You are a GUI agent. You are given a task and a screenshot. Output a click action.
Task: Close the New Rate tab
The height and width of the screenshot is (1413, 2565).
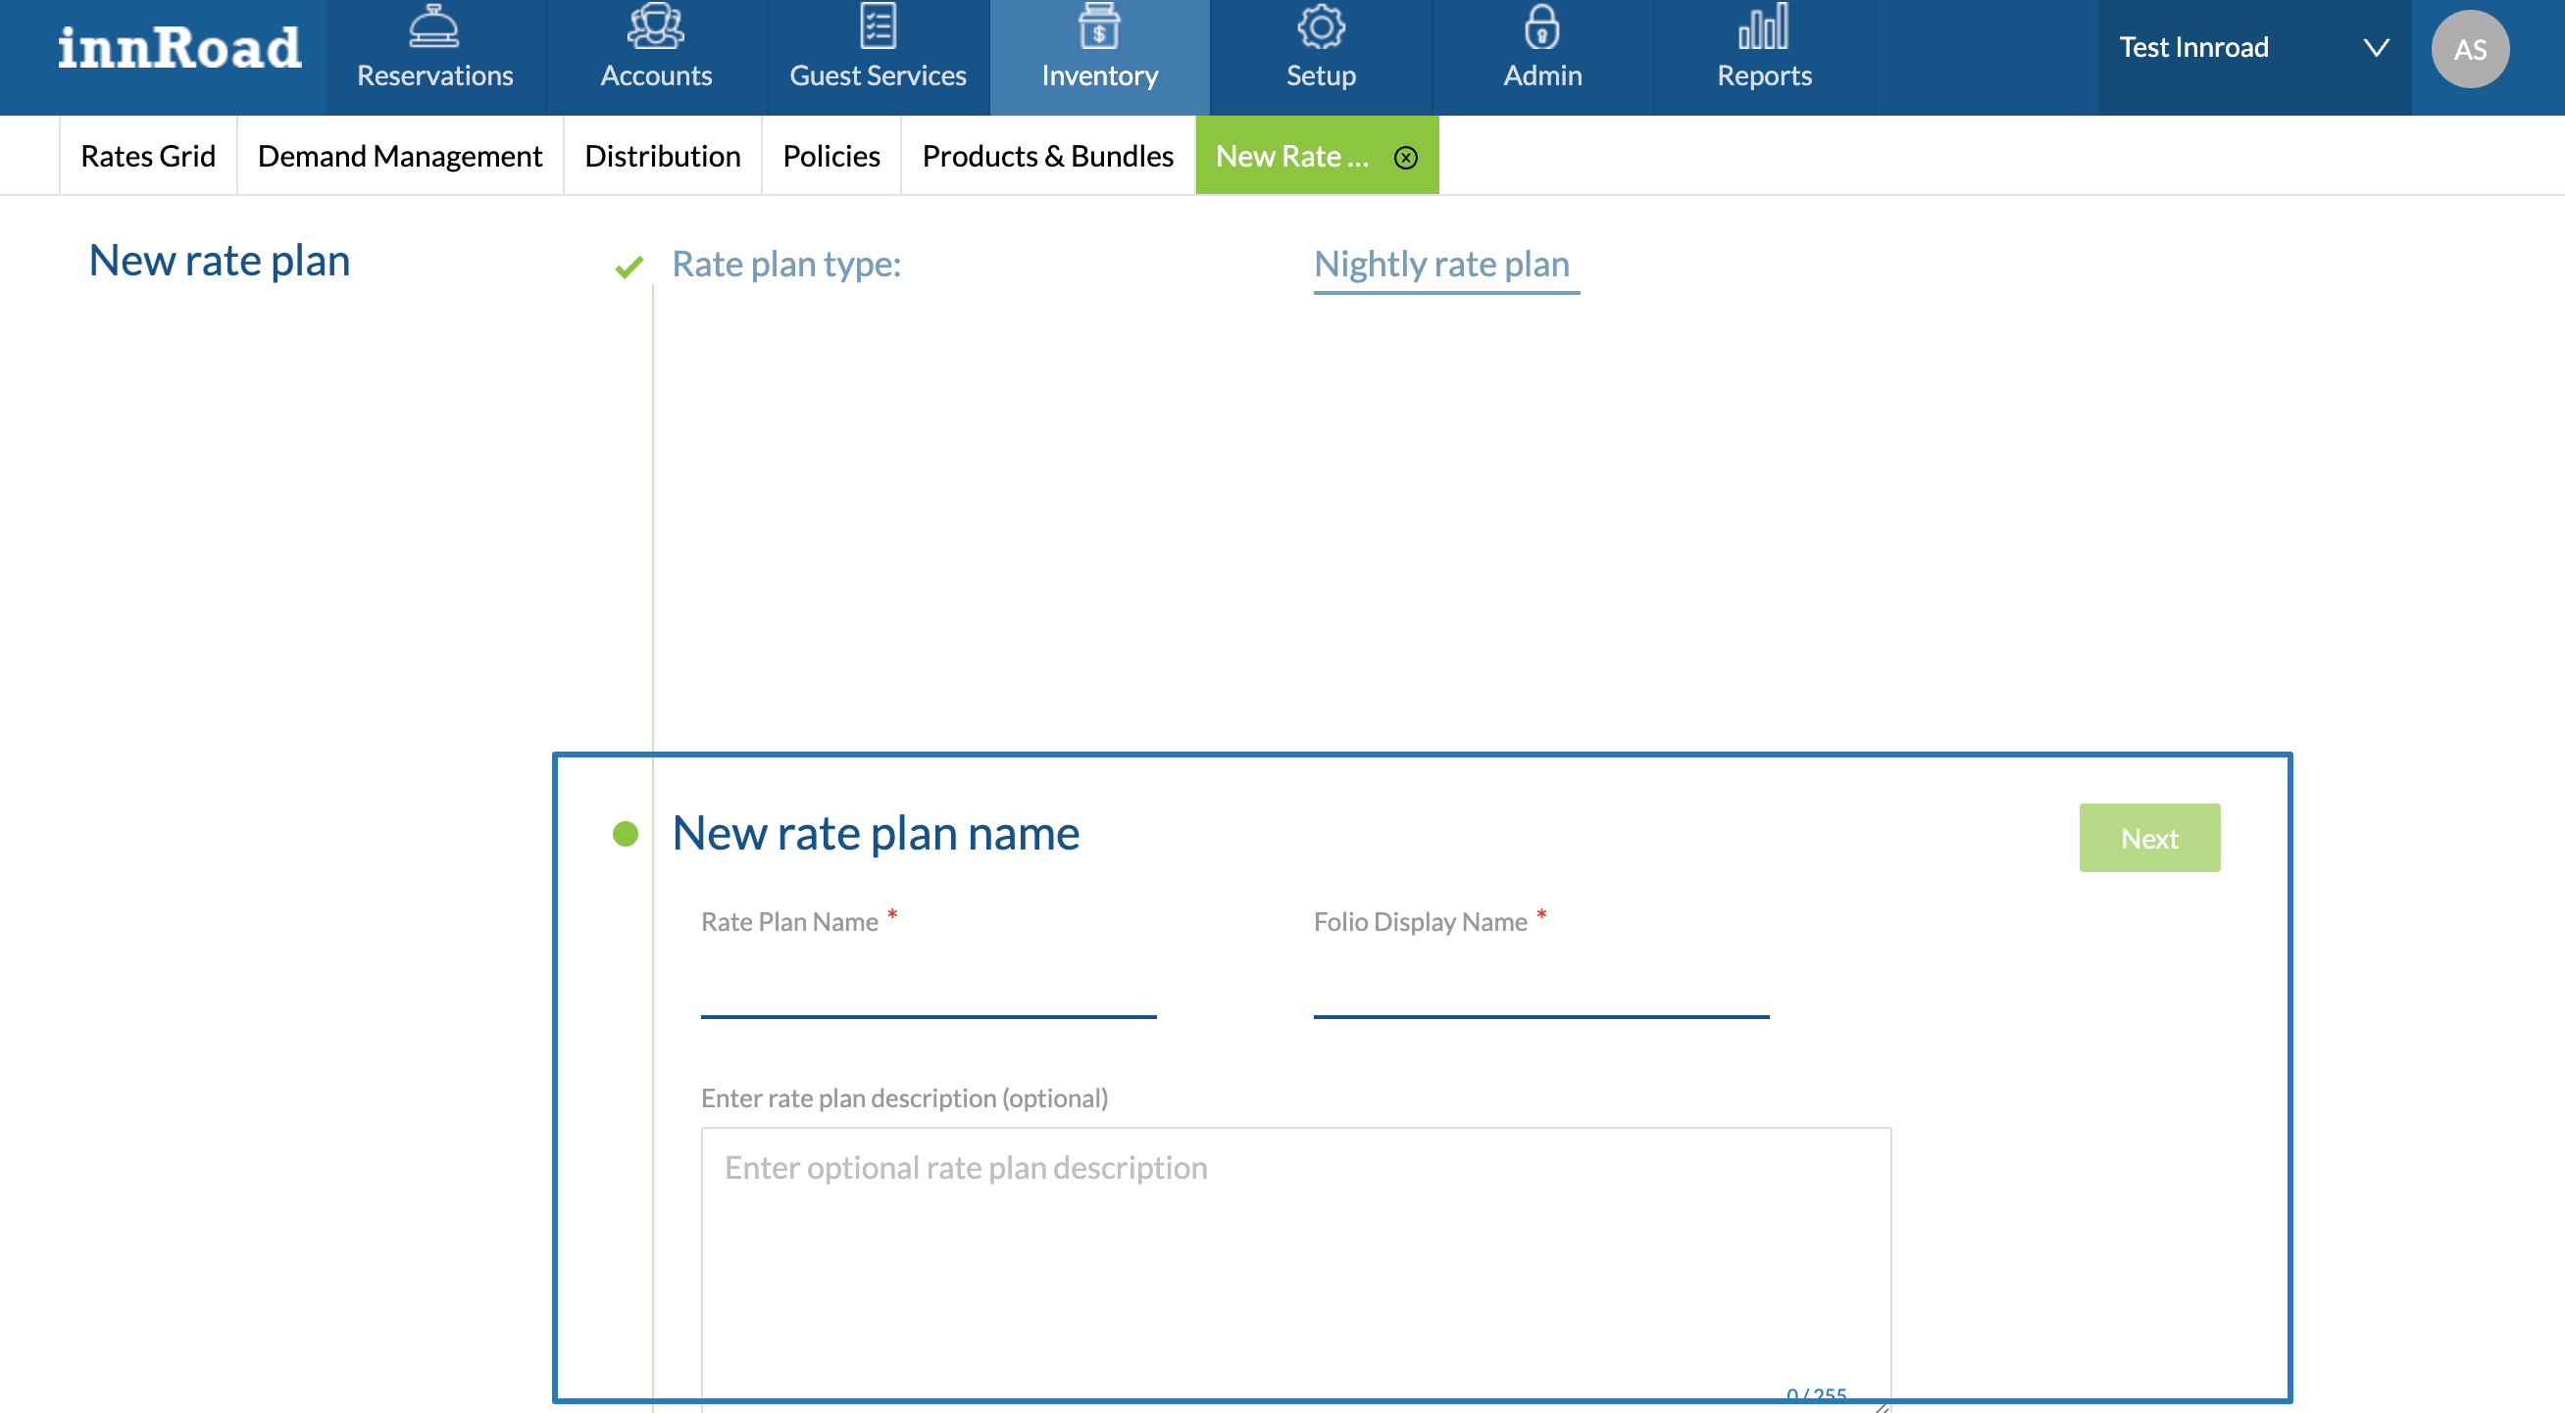click(x=1405, y=157)
